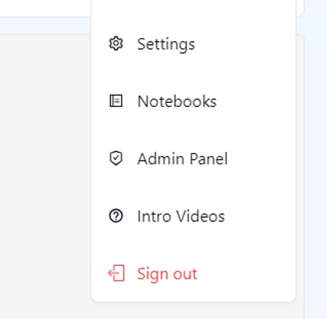Click the gear icon beside Settings

coord(116,43)
